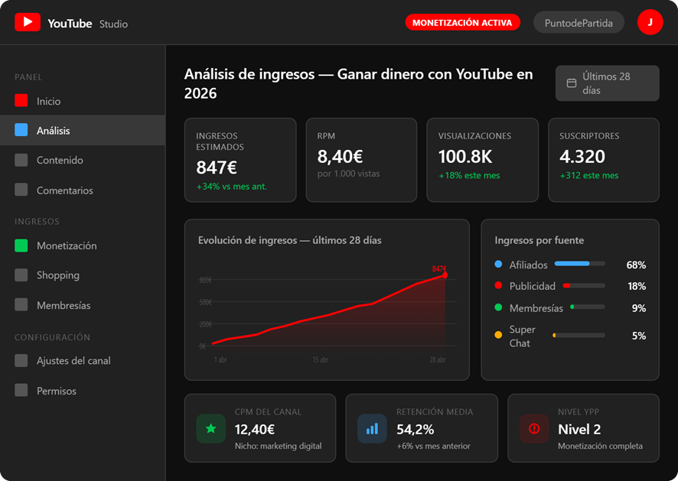678x481 pixels.
Task: Open Comentarios in the sidebar
Action: click(x=83, y=190)
